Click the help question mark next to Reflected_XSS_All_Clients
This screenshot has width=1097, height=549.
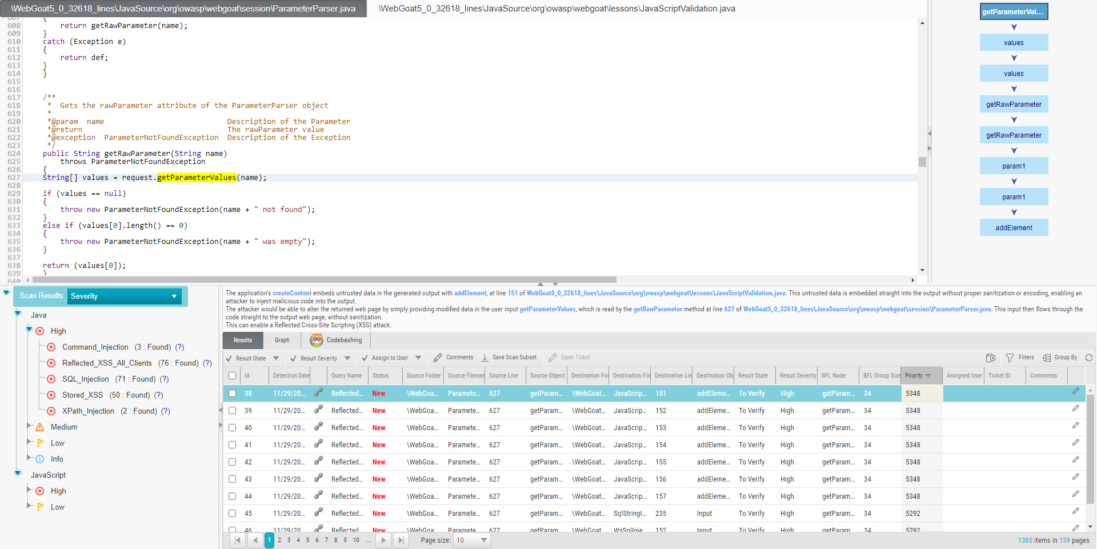point(207,363)
